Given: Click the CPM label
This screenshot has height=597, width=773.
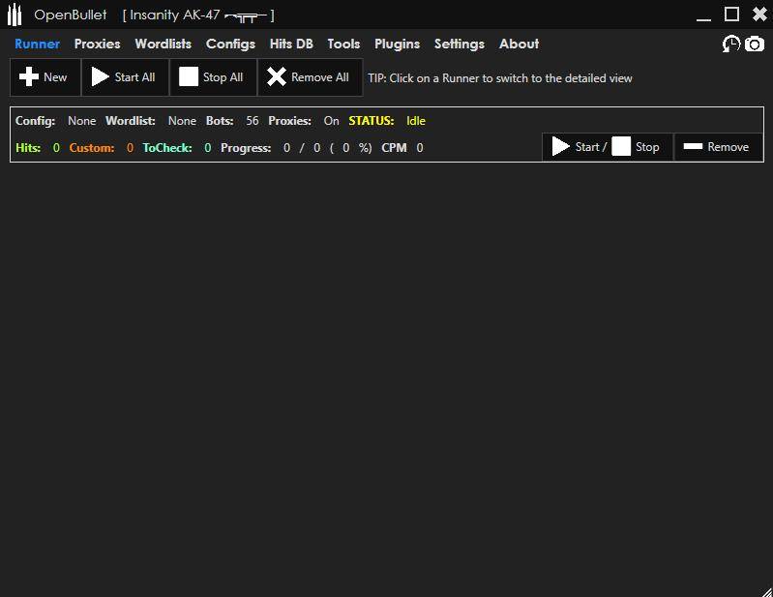Looking at the screenshot, I should (394, 148).
